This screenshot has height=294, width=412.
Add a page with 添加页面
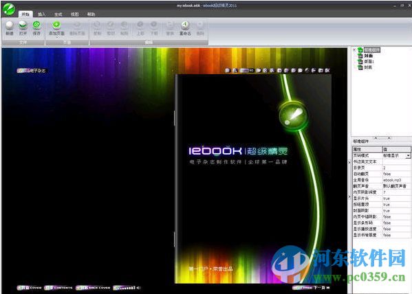point(56,27)
